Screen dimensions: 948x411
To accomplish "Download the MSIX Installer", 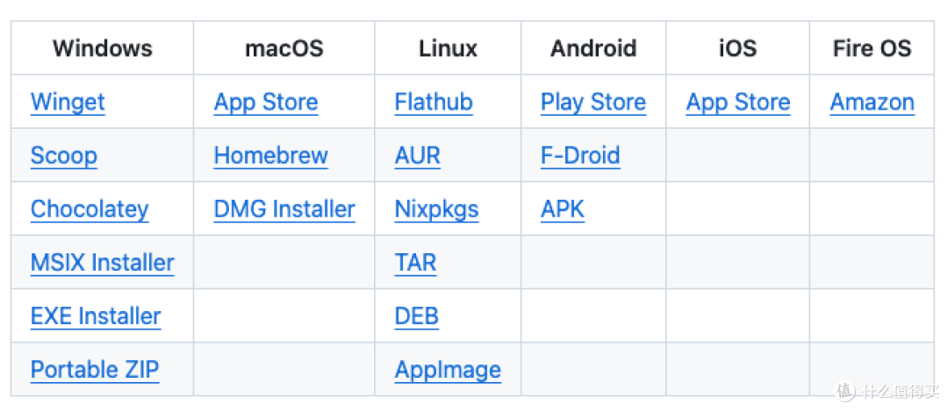I will [x=102, y=263].
